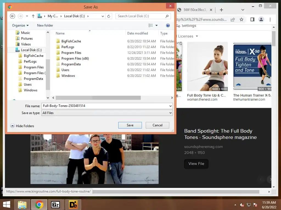Go up one folder level with up arrow
The height and width of the screenshot is (210, 281).
click(33, 16)
